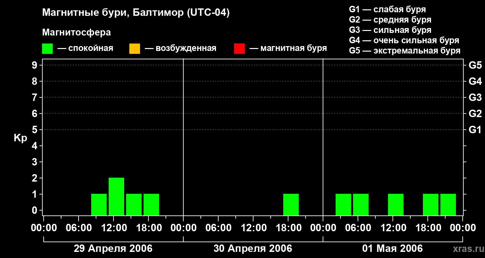Click the first green bar on 29 Апреля
This screenshot has height=258, width=485.
click(99, 204)
